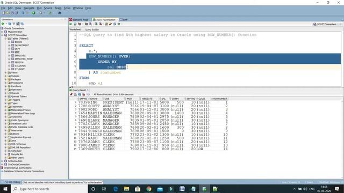Open Chrome from the taskbar
The image size is (344, 193).
pyautogui.click(x=149, y=189)
